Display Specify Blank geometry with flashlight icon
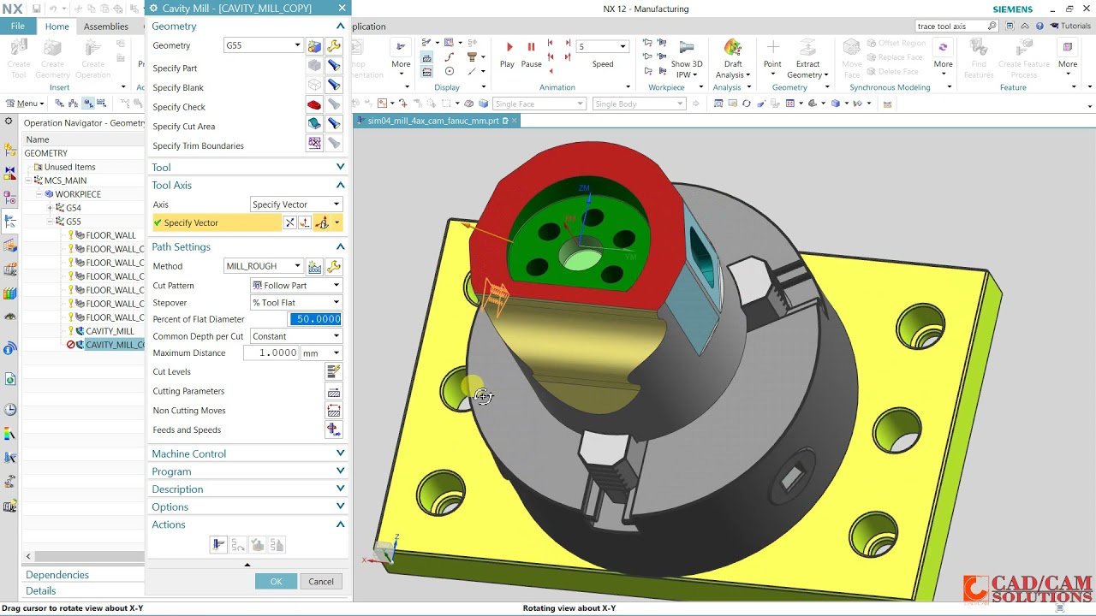Screen dimensions: 1096x616 click(334, 86)
